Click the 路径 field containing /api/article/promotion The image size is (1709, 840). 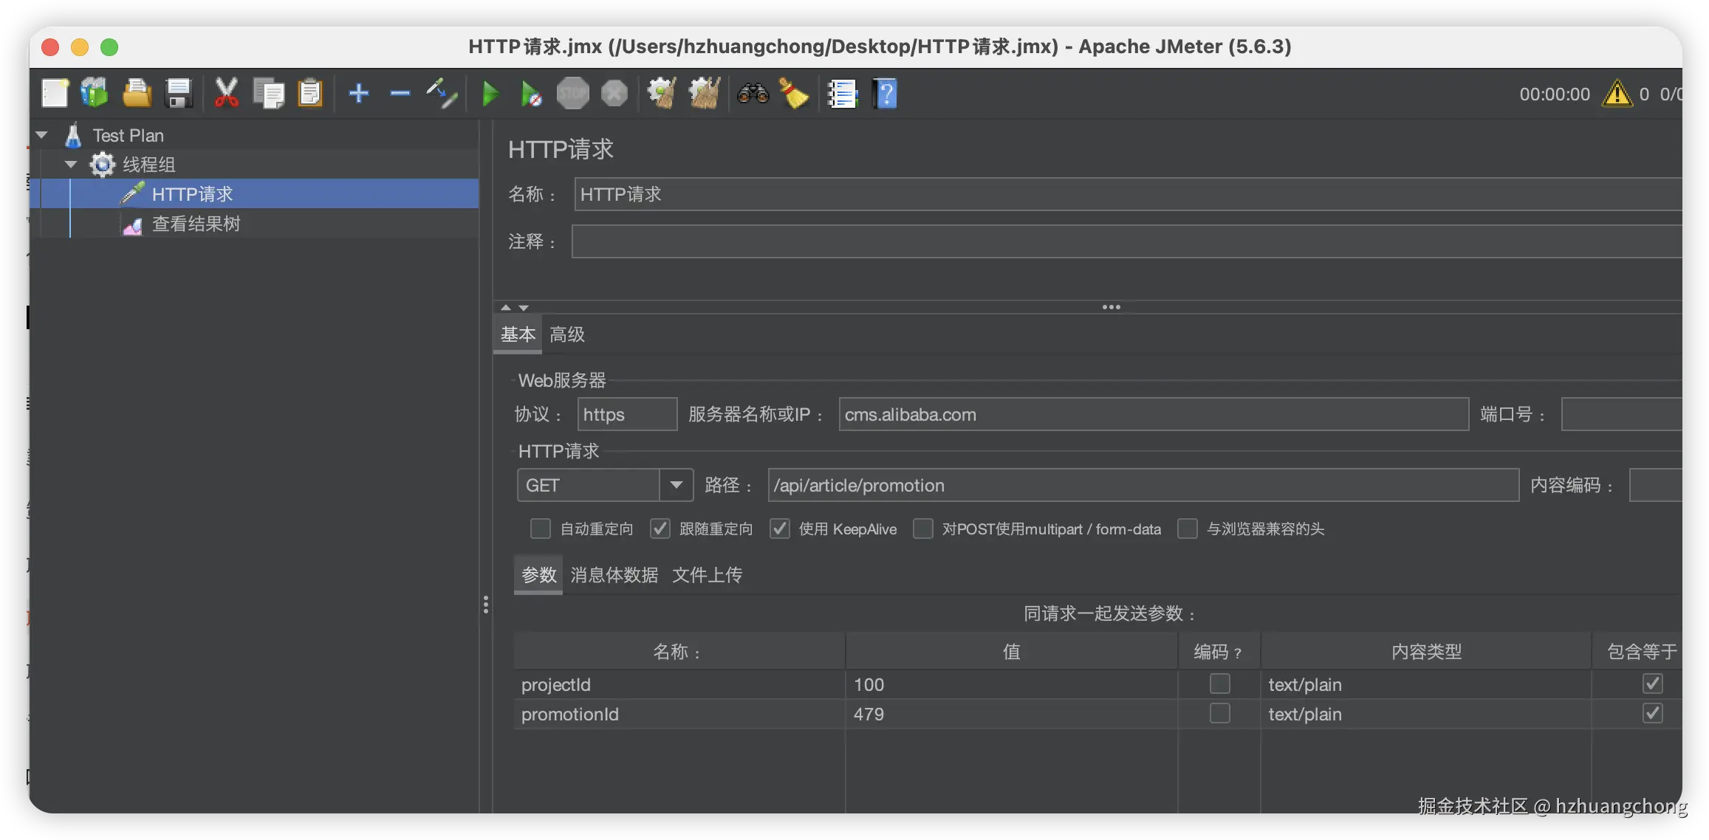pos(1143,485)
